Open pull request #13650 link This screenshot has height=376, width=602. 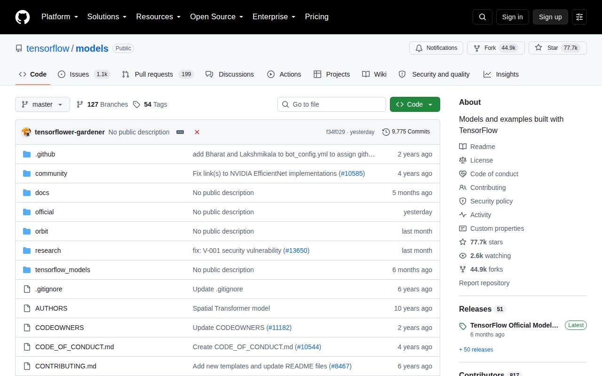pyautogui.click(x=297, y=251)
